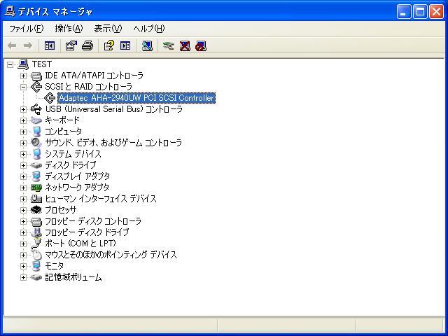Screen dimensions: 448x336
Task: Click the sound controller speaker icon
Action: (x=36, y=143)
